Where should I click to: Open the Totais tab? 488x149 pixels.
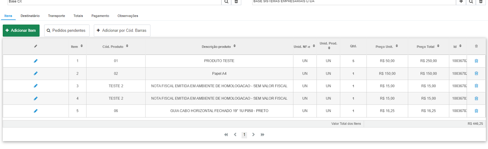coord(78,16)
